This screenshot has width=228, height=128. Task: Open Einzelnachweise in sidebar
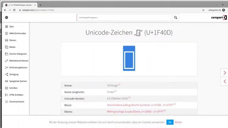click(x=17, y=102)
